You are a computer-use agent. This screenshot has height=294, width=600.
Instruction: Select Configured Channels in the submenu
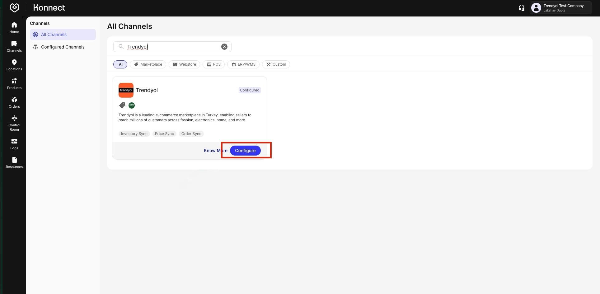point(63,47)
